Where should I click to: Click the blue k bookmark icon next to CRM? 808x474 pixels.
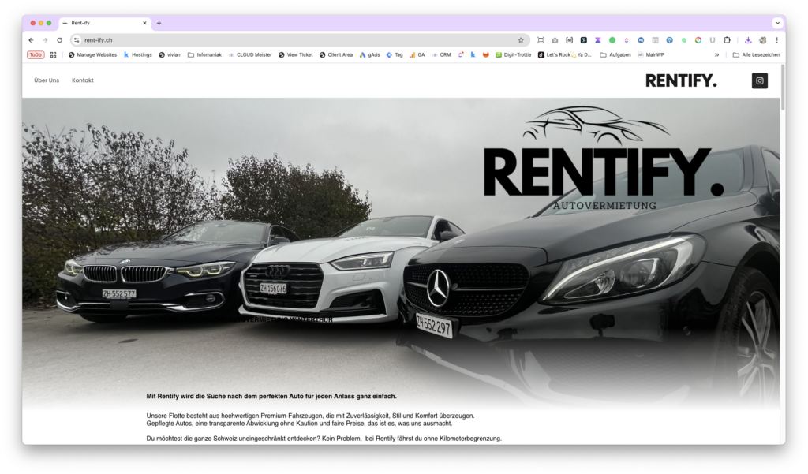pos(473,54)
